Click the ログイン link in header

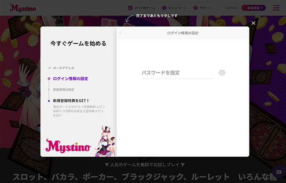click(x=231, y=8)
